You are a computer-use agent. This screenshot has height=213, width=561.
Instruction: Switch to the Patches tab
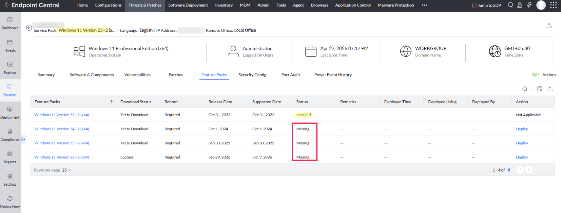[x=176, y=75]
